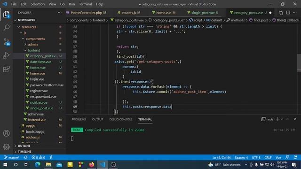The image size is (301, 169).
Task: Switch to the OUTPUT panel tab
Action: pos(97,119)
